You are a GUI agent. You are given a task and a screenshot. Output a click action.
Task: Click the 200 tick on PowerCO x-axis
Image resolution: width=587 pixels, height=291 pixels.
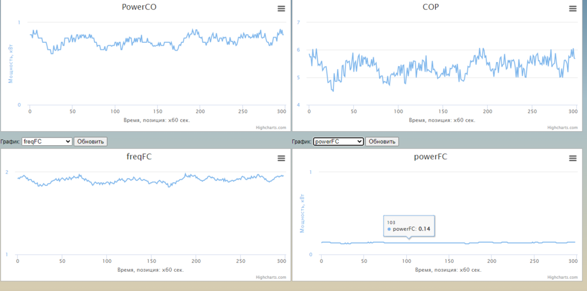(200, 111)
